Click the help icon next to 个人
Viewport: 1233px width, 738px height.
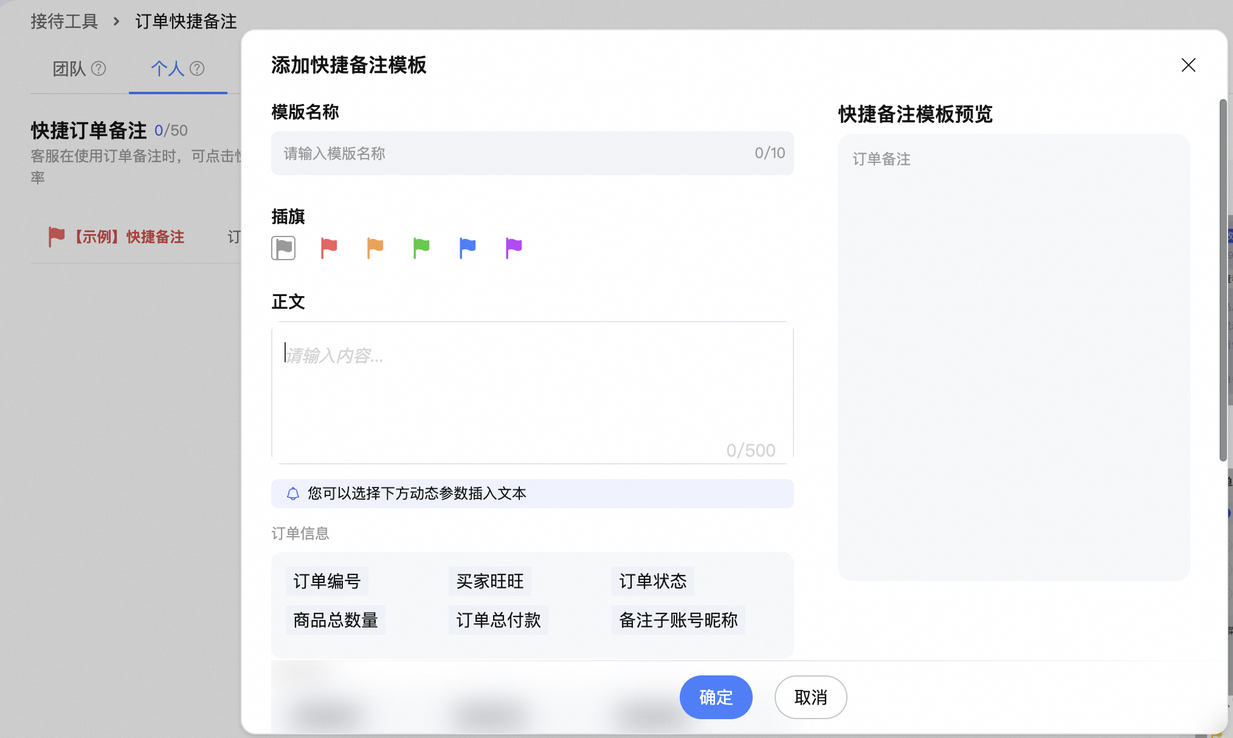pyautogui.click(x=197, y=69)
